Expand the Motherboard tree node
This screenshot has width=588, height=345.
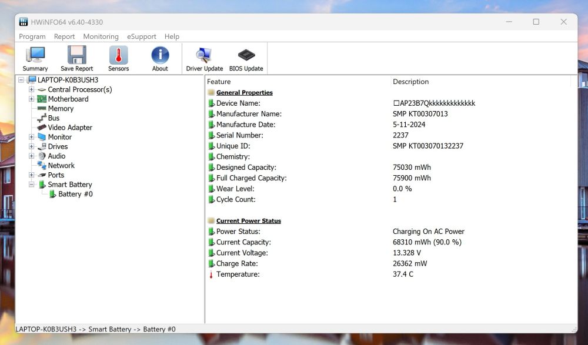(32, 99)
